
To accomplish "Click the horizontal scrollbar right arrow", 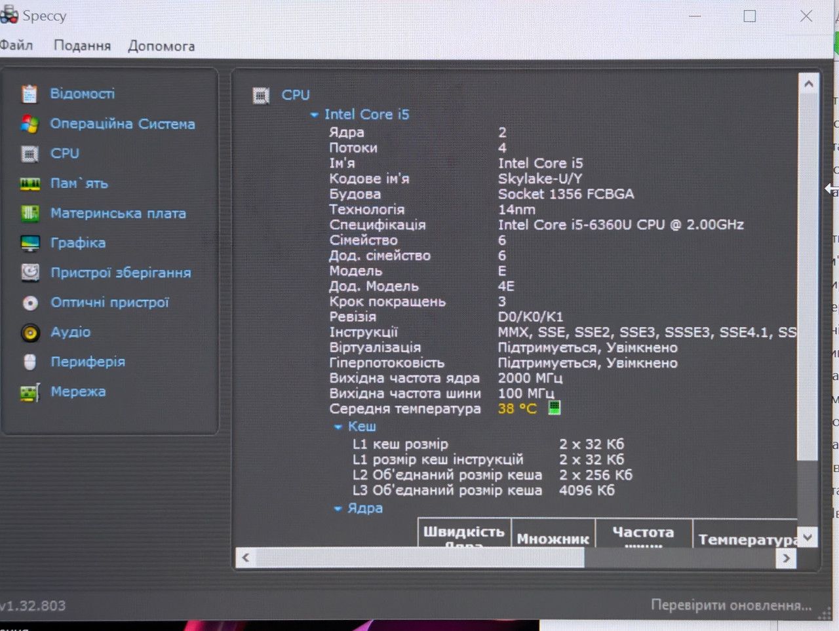I will tap(786, 558).
